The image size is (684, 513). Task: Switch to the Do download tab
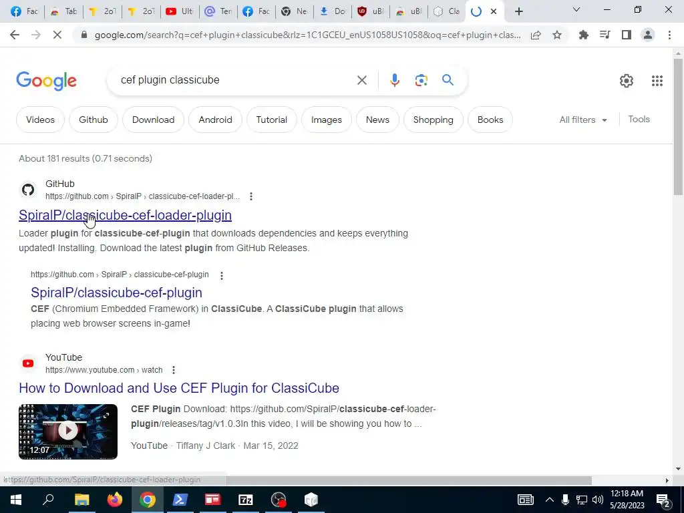(x=333, y=11)
